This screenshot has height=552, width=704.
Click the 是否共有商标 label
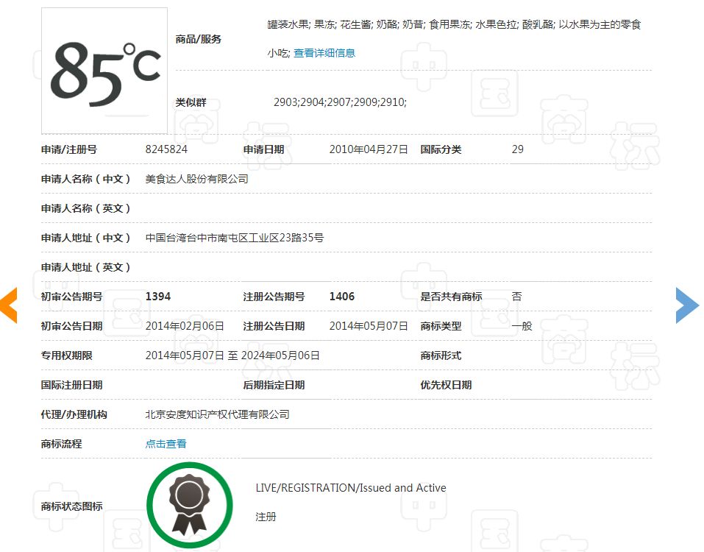click(x=451, y=297)
